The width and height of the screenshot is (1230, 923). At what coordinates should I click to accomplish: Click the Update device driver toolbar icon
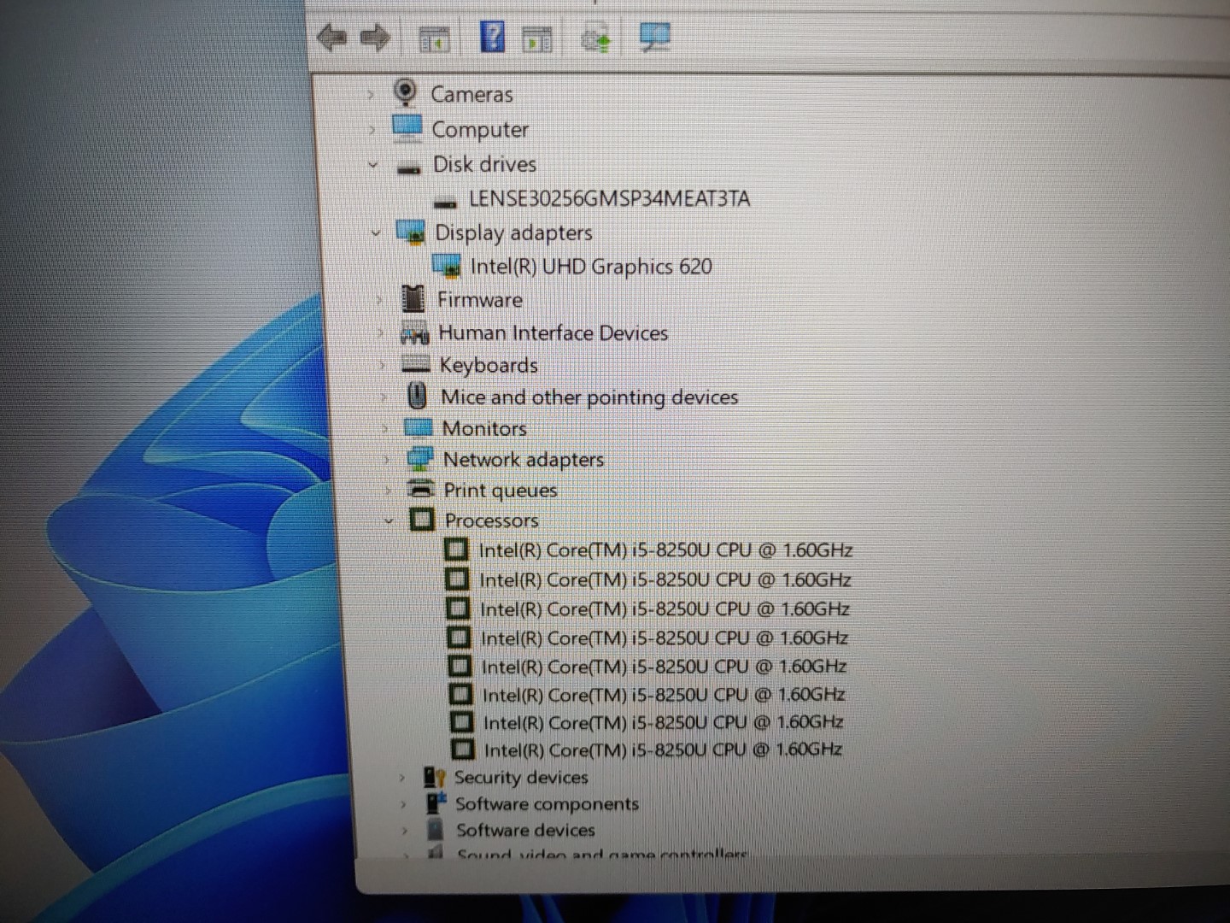[595, 39]
